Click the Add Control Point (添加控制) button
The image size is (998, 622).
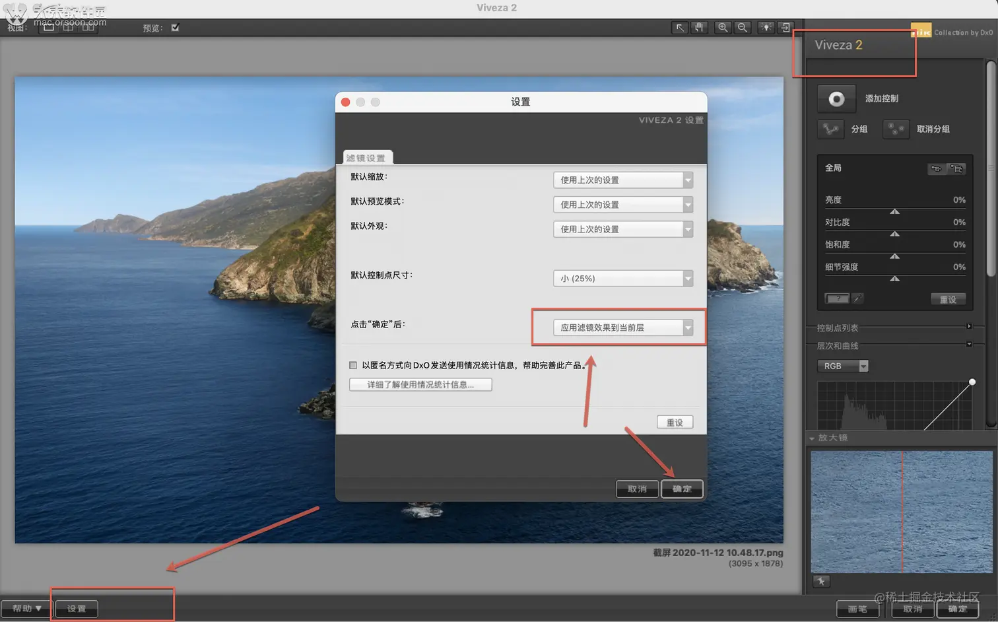[x=836, y=99]
